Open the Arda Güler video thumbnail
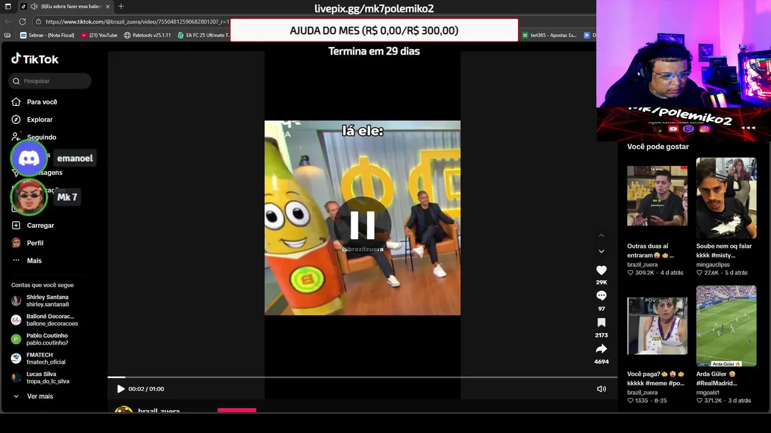The height and width of the screenshot is (433, 771). point(726,326)
